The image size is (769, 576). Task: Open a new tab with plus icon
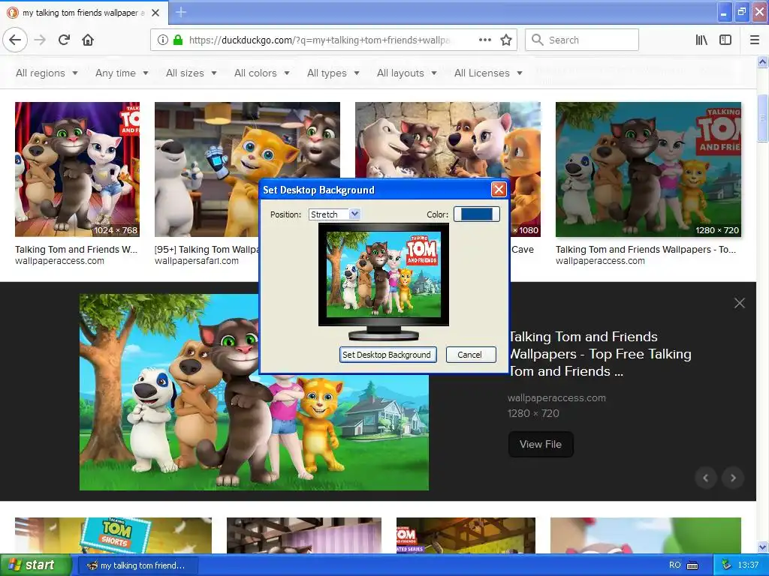[x=181, y=12]
